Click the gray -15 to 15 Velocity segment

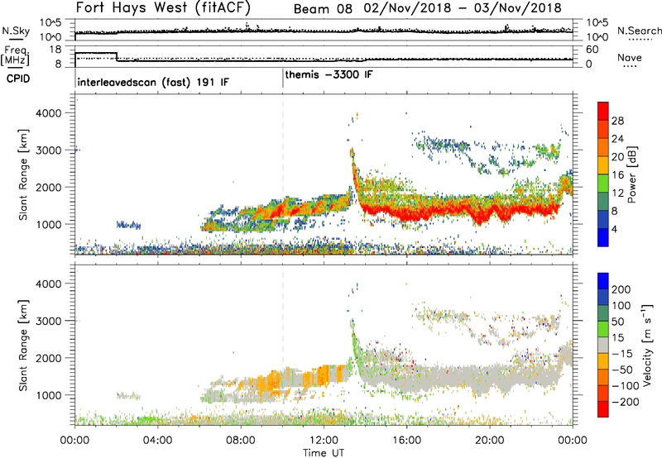tap(603, 345)
